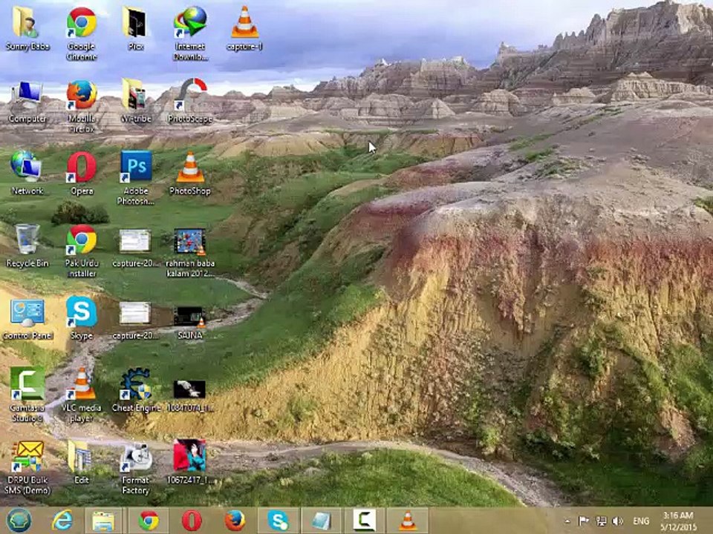Open the 3:16 AM clock and date
The height and width of the screenshot is (534, 713).
click(x=678, y=521)
